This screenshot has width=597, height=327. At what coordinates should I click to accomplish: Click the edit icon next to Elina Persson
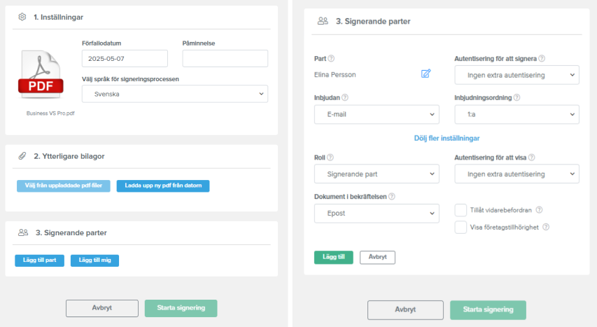[426, 74]
